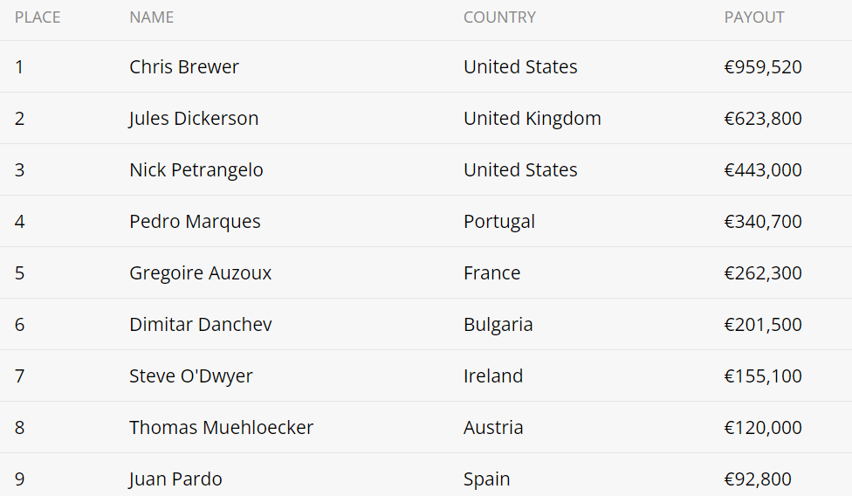Click the COUNTRY column header
852x496 pixels.
coord(499,17)
